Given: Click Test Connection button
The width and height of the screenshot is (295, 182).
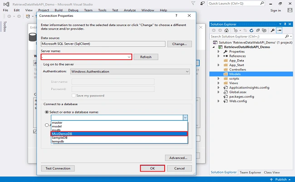Looking at the screenshot, I should (x=58, y=168).
